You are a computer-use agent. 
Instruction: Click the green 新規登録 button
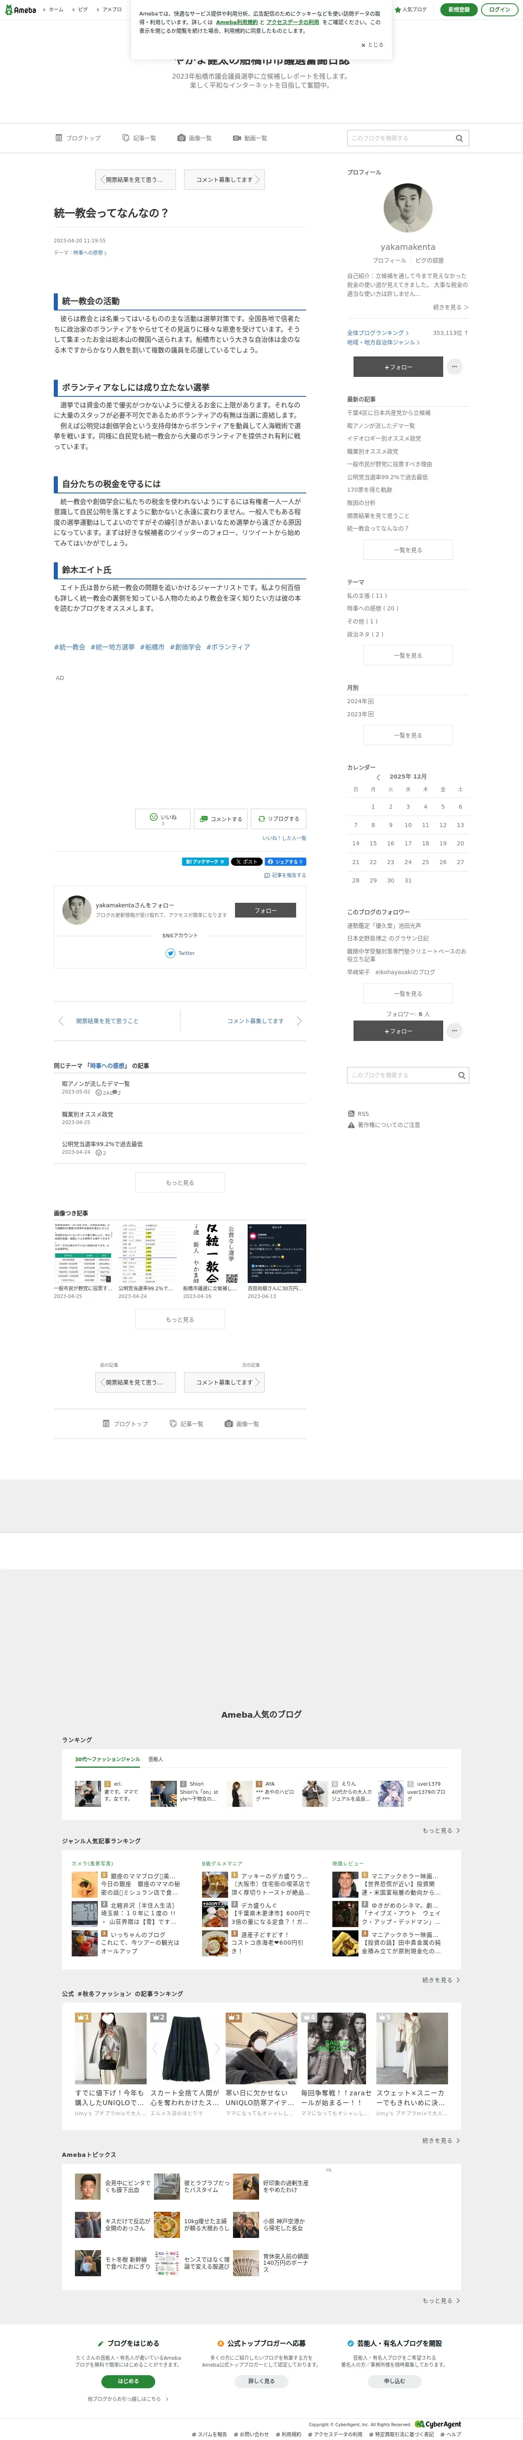coord(459,9)
